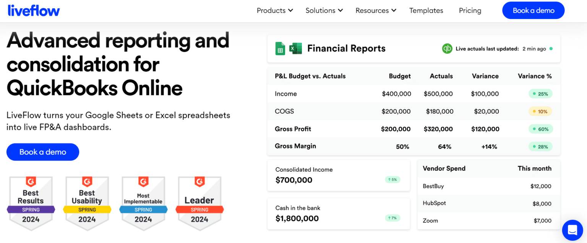Open the Resources dropdown menu
The width and height of the screenshot is (587, 243).
pyautogui.click(x=376, y=11)
